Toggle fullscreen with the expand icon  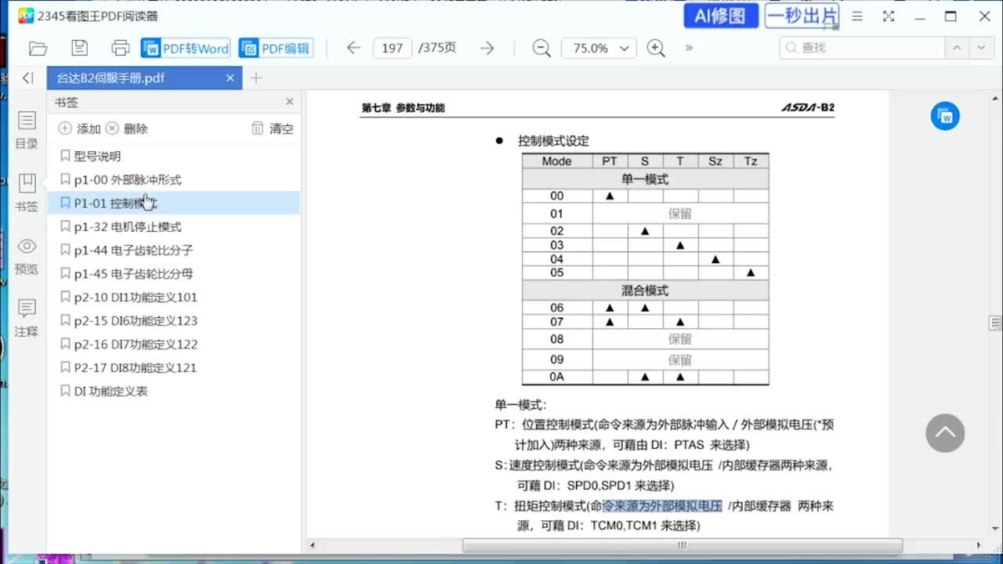coord(889,16)
